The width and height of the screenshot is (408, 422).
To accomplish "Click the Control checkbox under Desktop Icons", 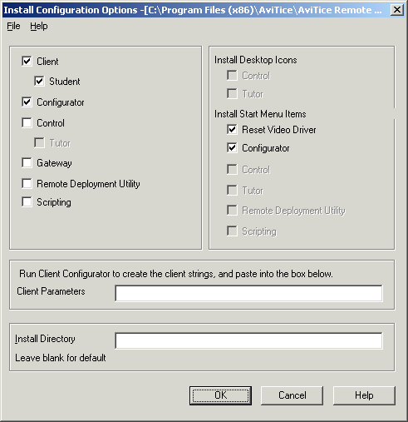I will click(x=232, y=75).
